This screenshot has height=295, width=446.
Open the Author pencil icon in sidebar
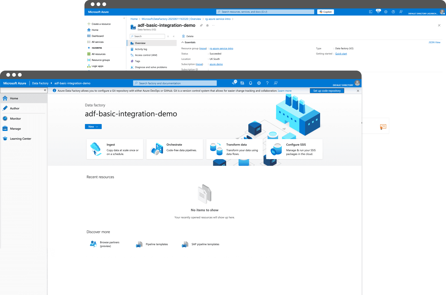(x=5, y=108)
